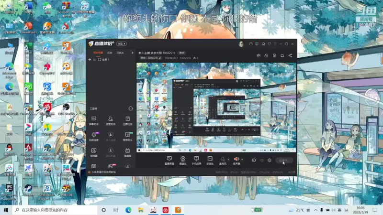Viewport: 383px width, 215px height.
Task: Open the feedback chat icon in title bar
Action: pyautogui.click(x=257, y=44)
